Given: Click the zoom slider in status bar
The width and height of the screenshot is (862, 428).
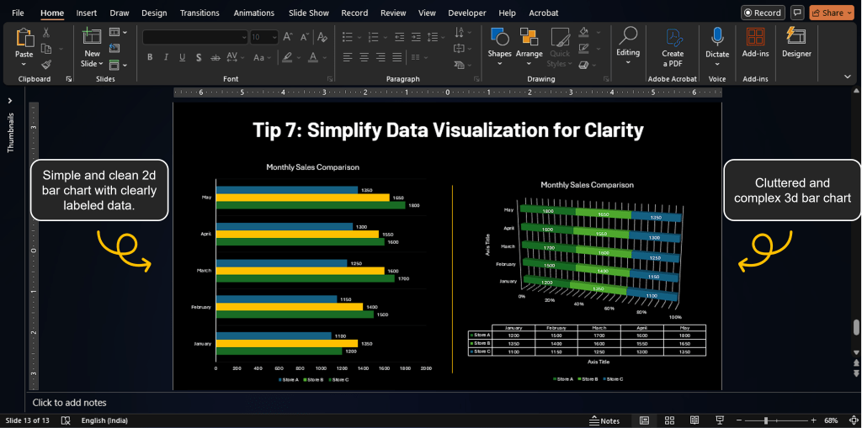Looking at the screenshot, I should (x=767, y=420).
